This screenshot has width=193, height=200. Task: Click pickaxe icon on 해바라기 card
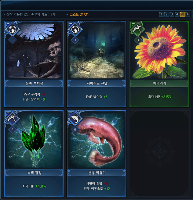tap(138, 29)
